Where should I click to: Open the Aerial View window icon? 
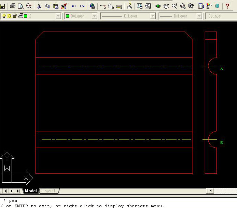[x=140, y=6]
